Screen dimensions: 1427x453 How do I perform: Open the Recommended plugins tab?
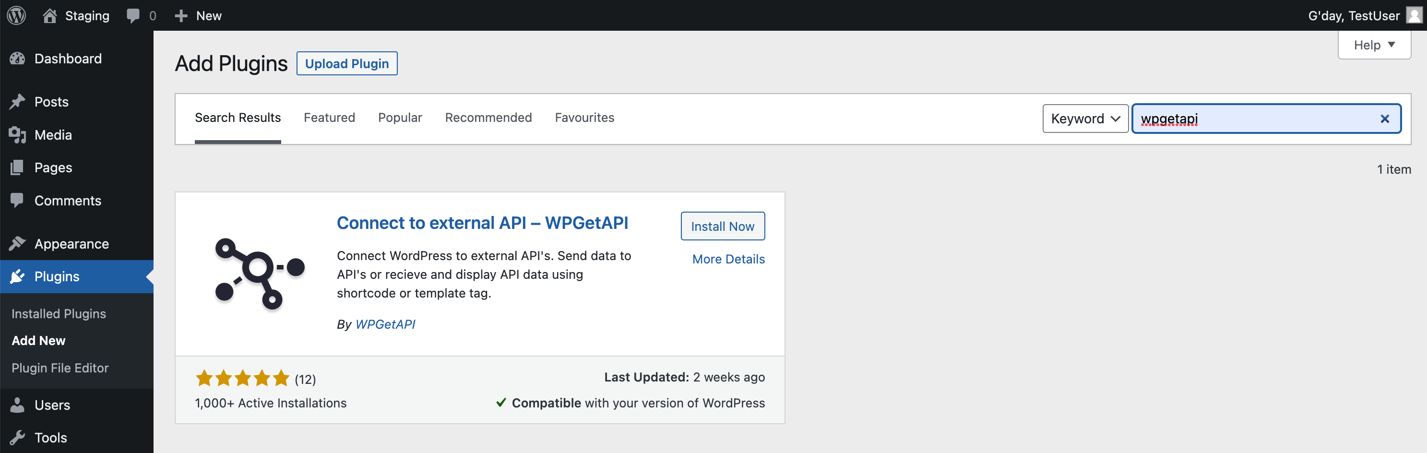pyautogui.click(x=488, y=118)
